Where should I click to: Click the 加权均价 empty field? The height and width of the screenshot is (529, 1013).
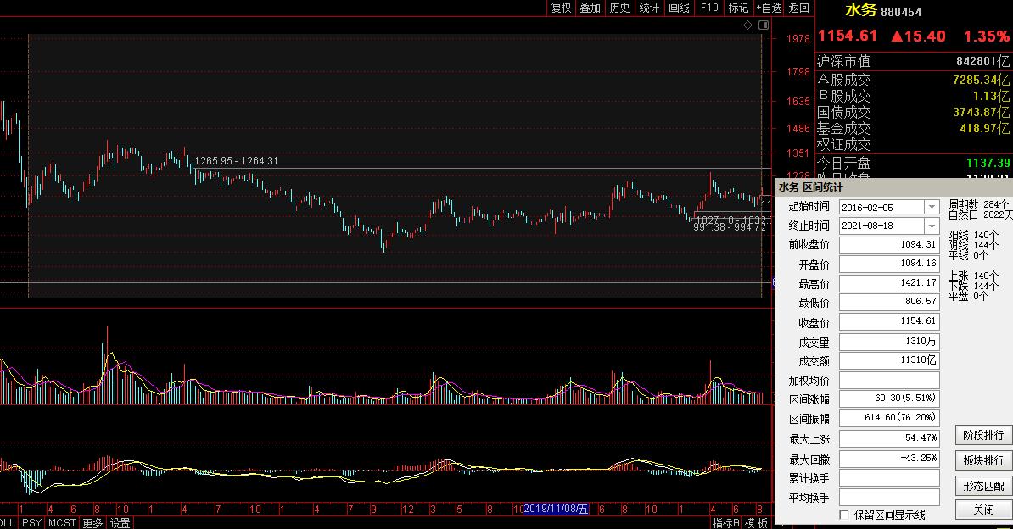coord(888,381)
